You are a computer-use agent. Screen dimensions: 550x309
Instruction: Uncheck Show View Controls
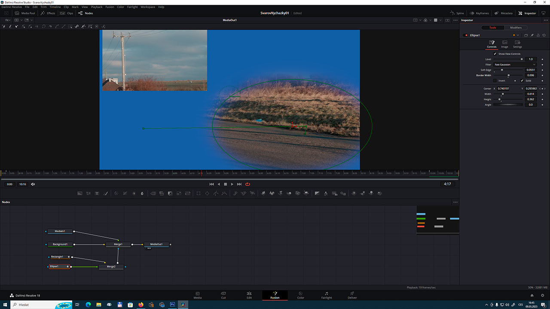click(x=495, y=54)
